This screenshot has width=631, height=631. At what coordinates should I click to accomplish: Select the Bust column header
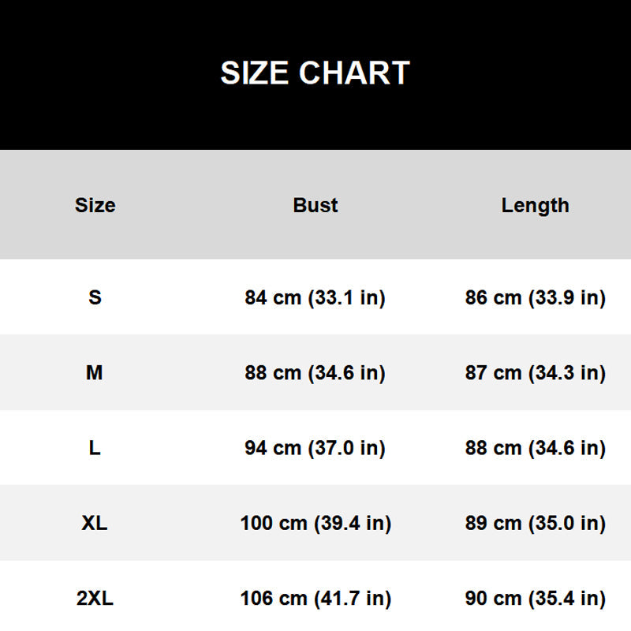point(315,205)
